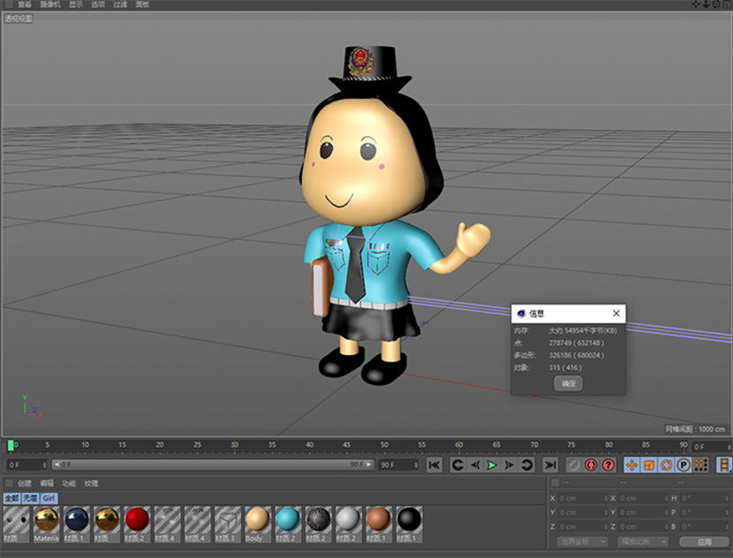This screenshot has width=733, height=558.
Task: Click the red question mark keyframe icon
Action: [x=608, y=464]
